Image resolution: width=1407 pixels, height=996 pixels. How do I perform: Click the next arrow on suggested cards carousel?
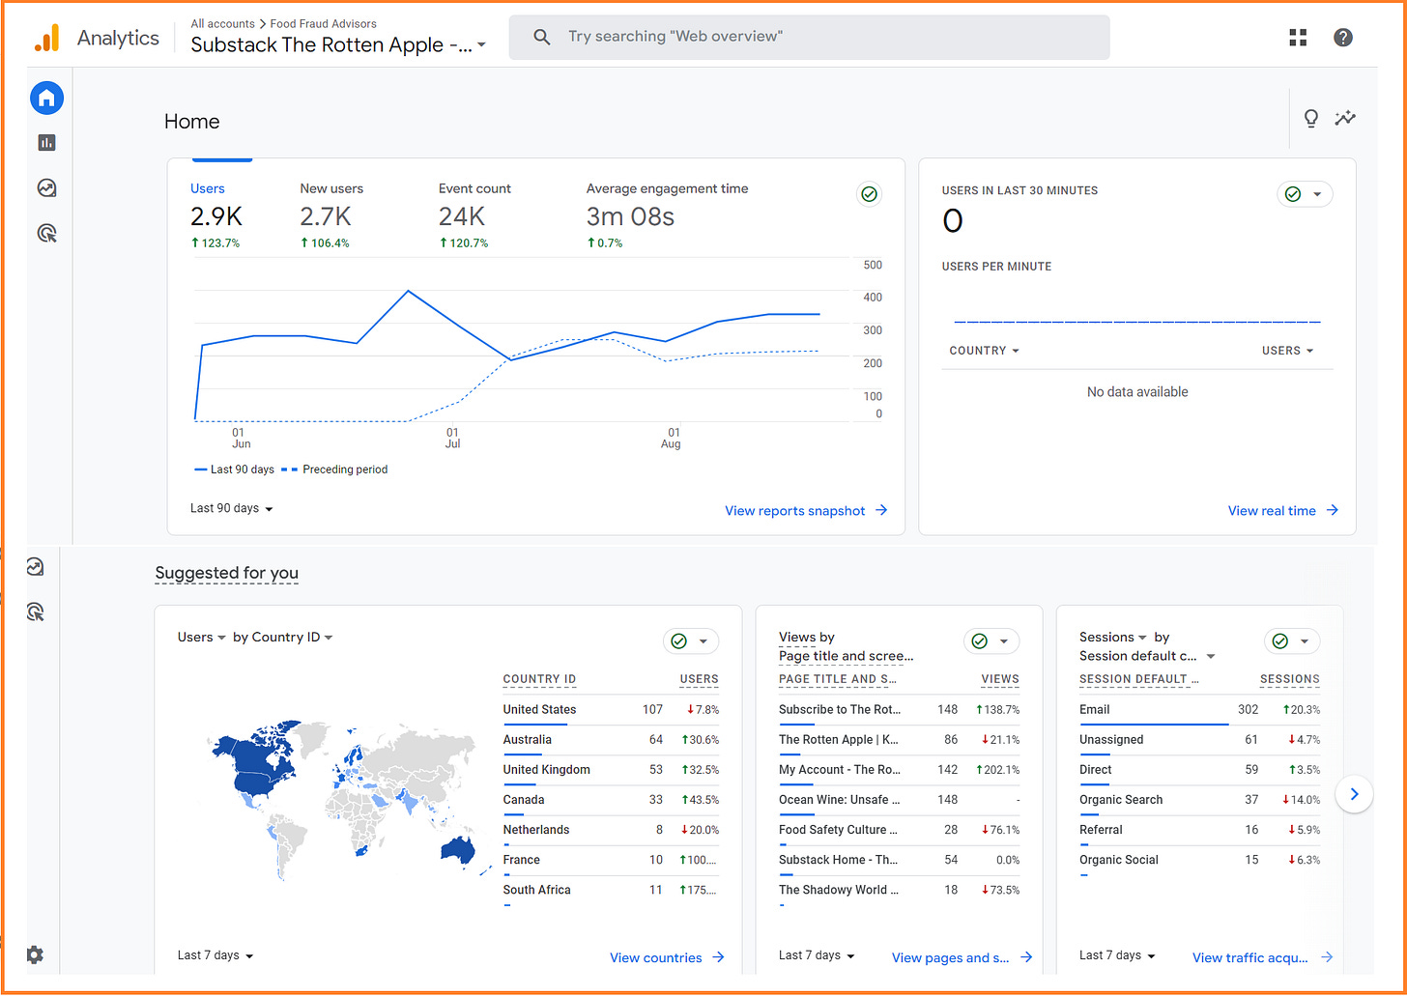coord(1354,794)
